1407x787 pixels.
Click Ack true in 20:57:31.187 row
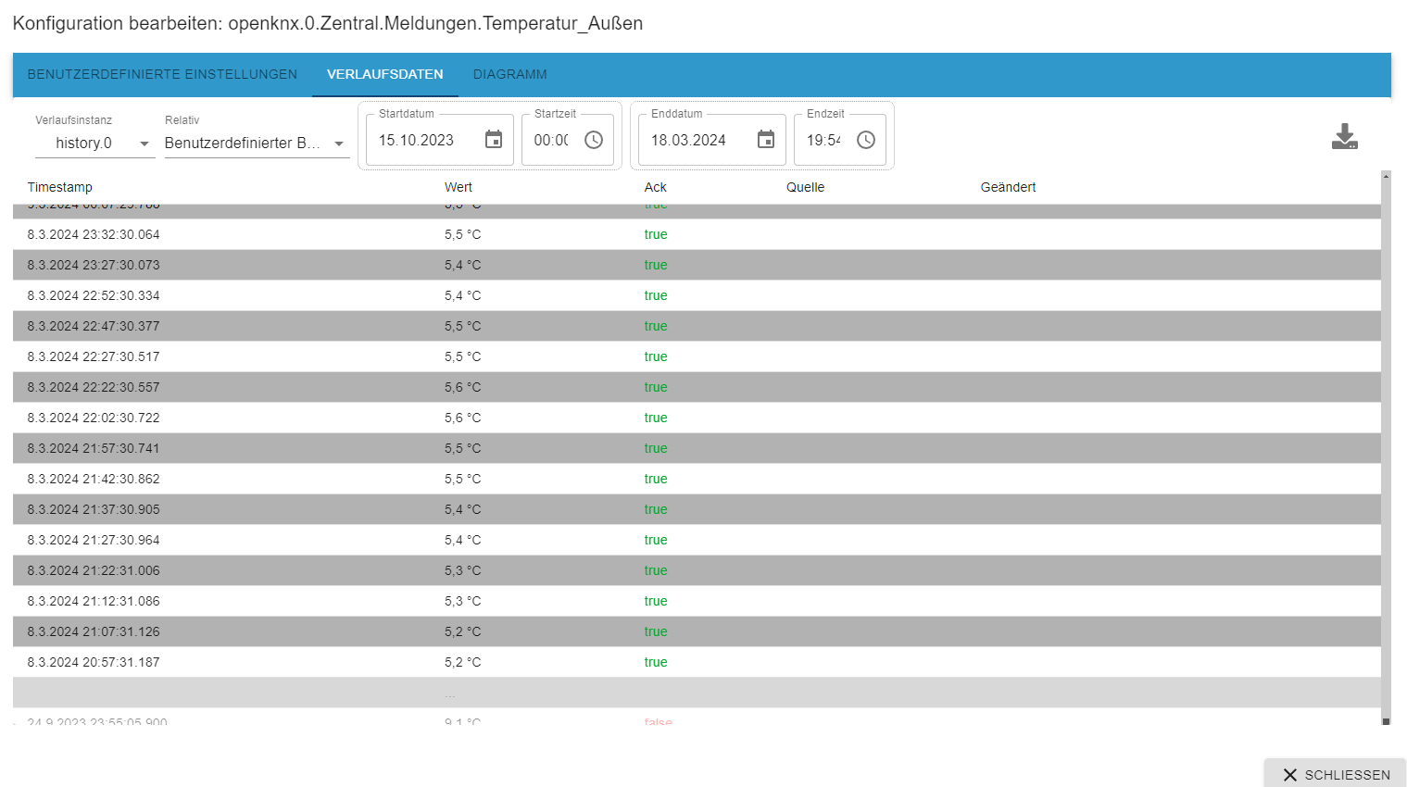point(656,662)
